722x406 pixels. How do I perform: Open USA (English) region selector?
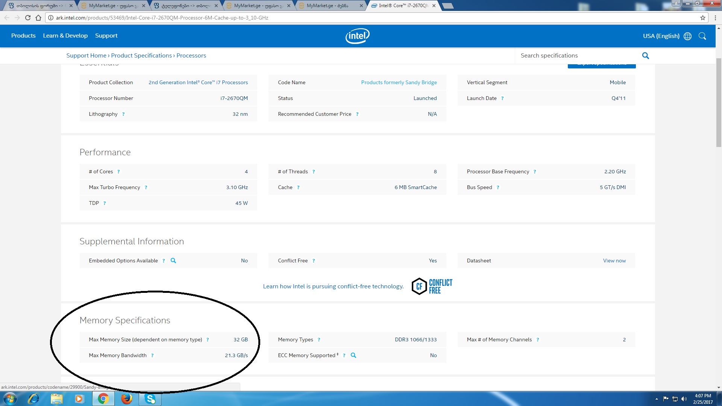click(661, 36)
